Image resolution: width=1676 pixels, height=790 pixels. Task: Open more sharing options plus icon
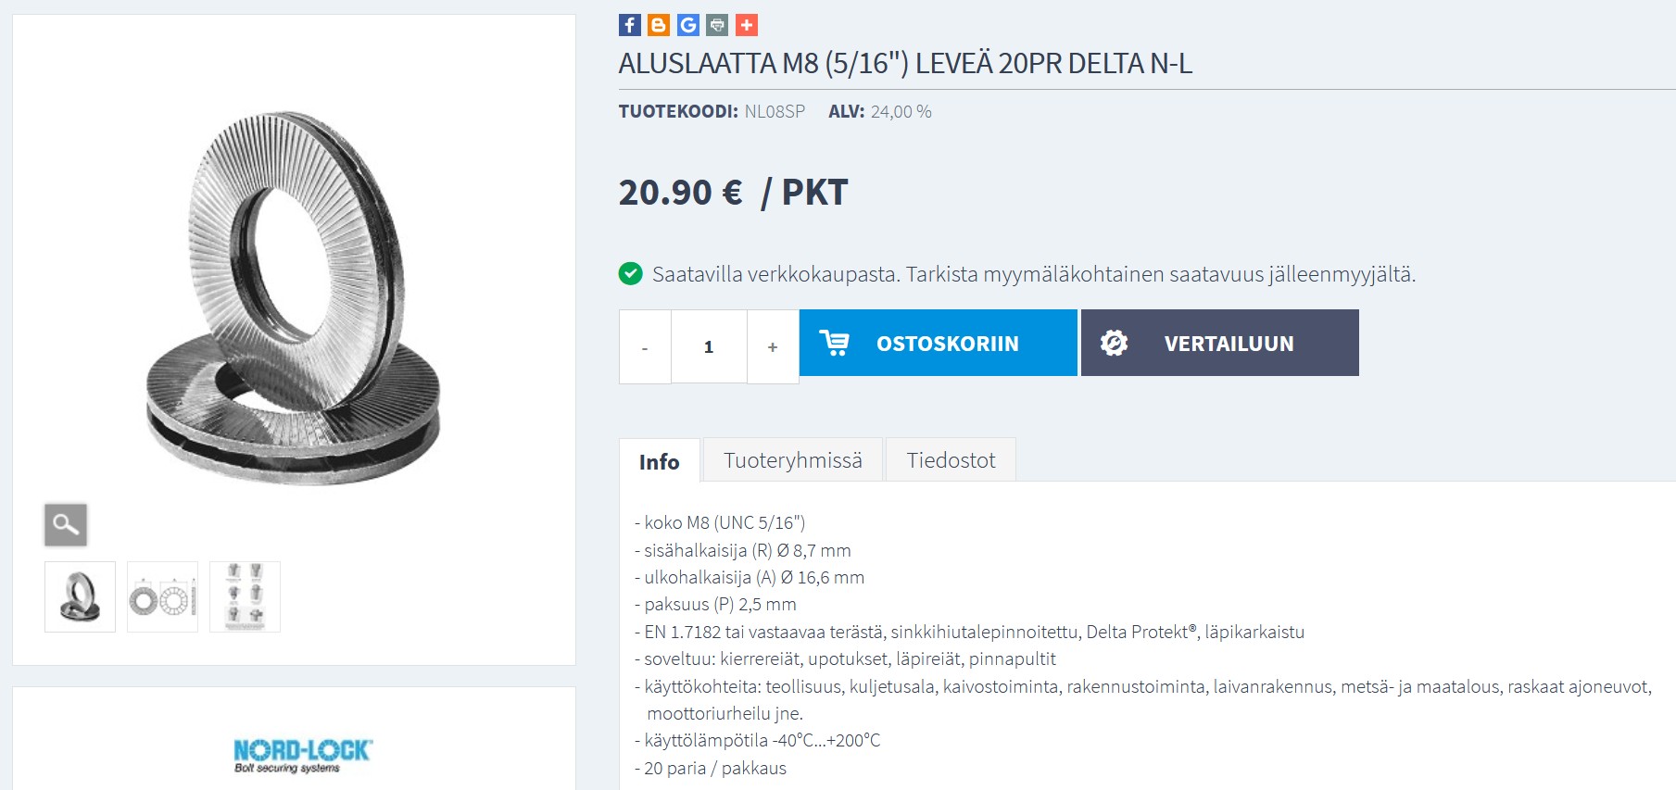[747, 25]
